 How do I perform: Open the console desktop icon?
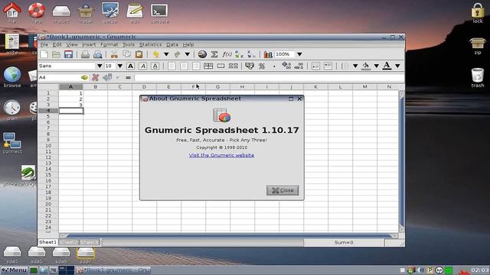[x=159, y=14]
